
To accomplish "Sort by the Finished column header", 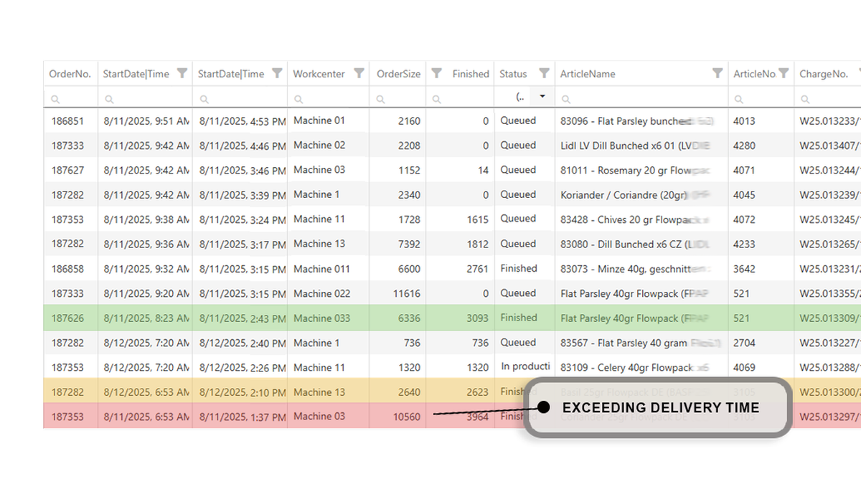I will (471, 74).
